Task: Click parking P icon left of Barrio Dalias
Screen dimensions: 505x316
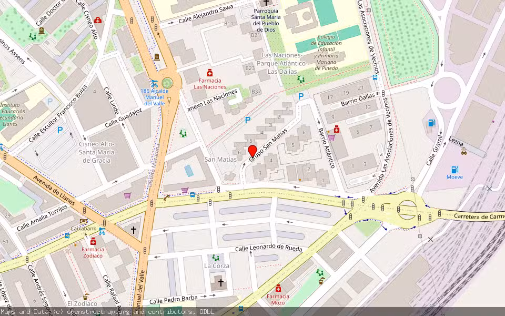Action: tap(301, 96)
